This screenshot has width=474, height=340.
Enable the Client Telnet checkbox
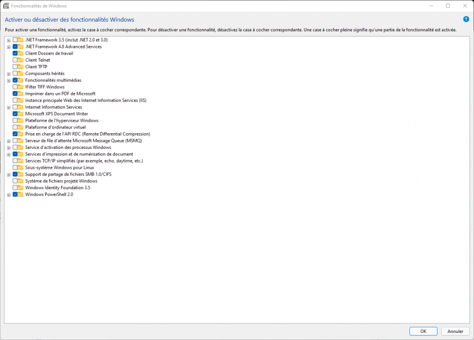[x=15, y=60]
